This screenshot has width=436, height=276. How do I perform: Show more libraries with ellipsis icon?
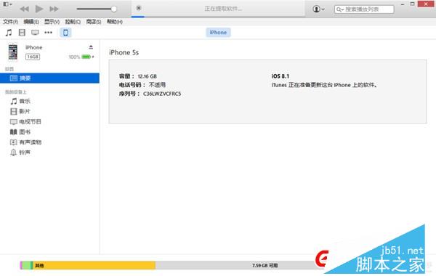[x=49, y=33]
